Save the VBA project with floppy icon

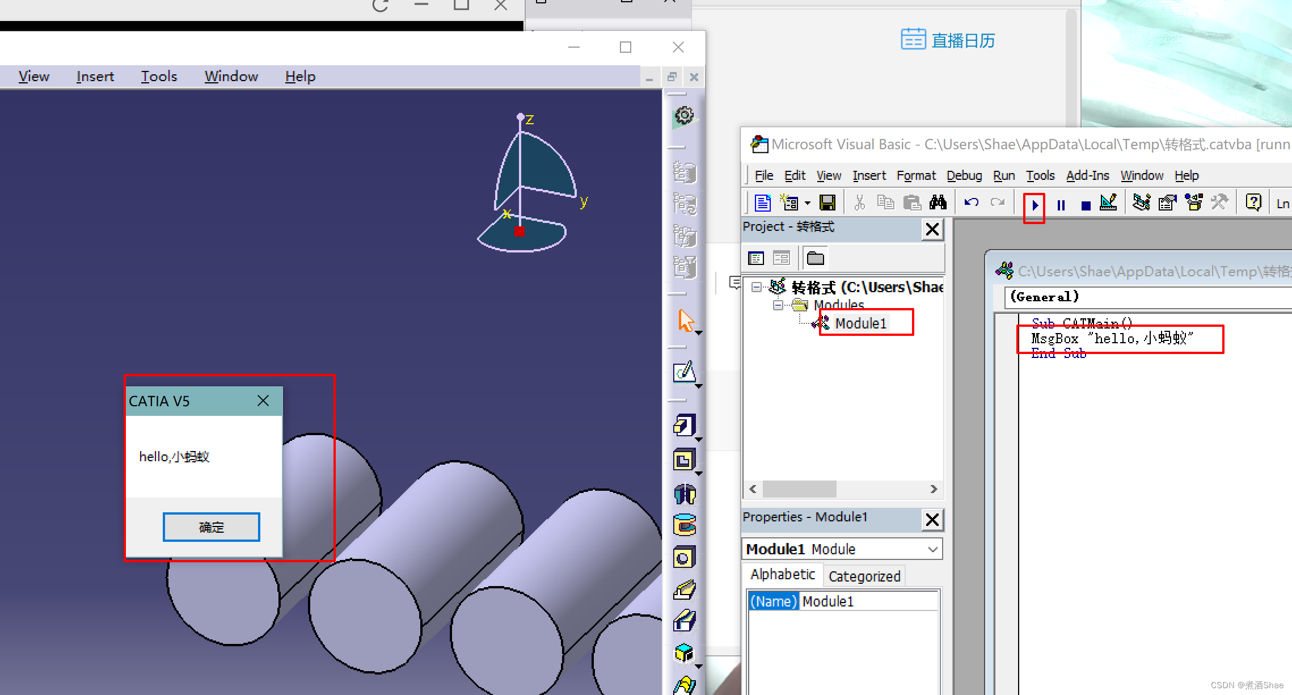pyautogui.click(x=827, y=203)
